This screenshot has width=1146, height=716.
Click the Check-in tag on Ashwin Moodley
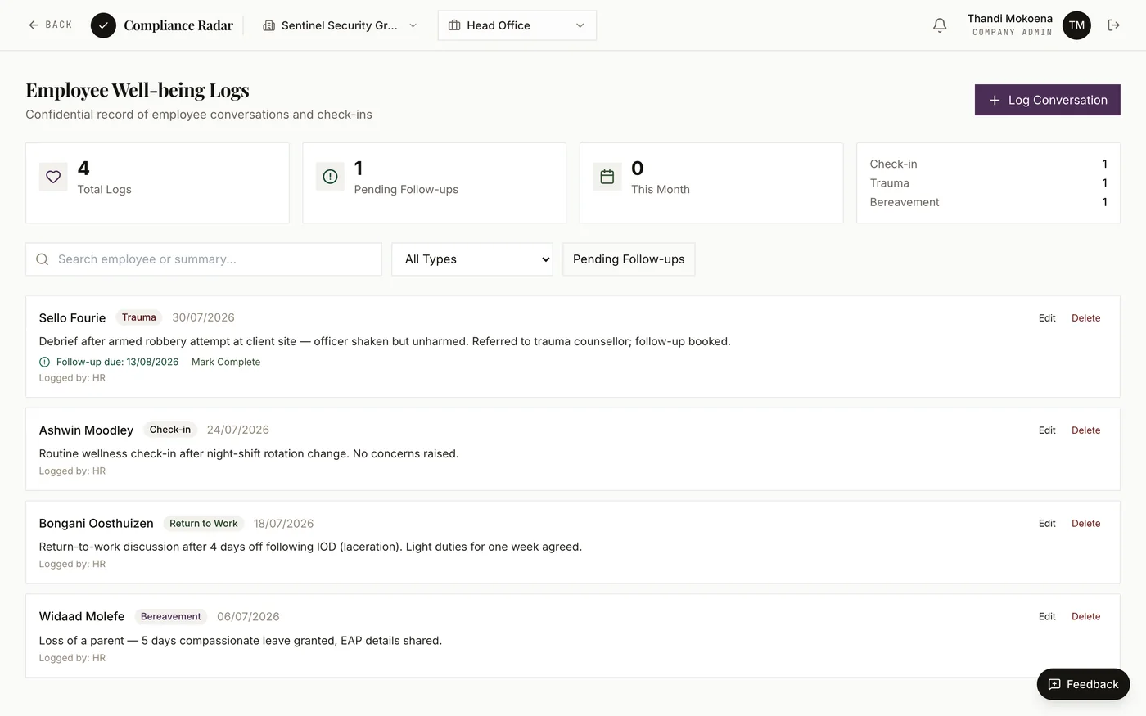(x=170, y=430)
